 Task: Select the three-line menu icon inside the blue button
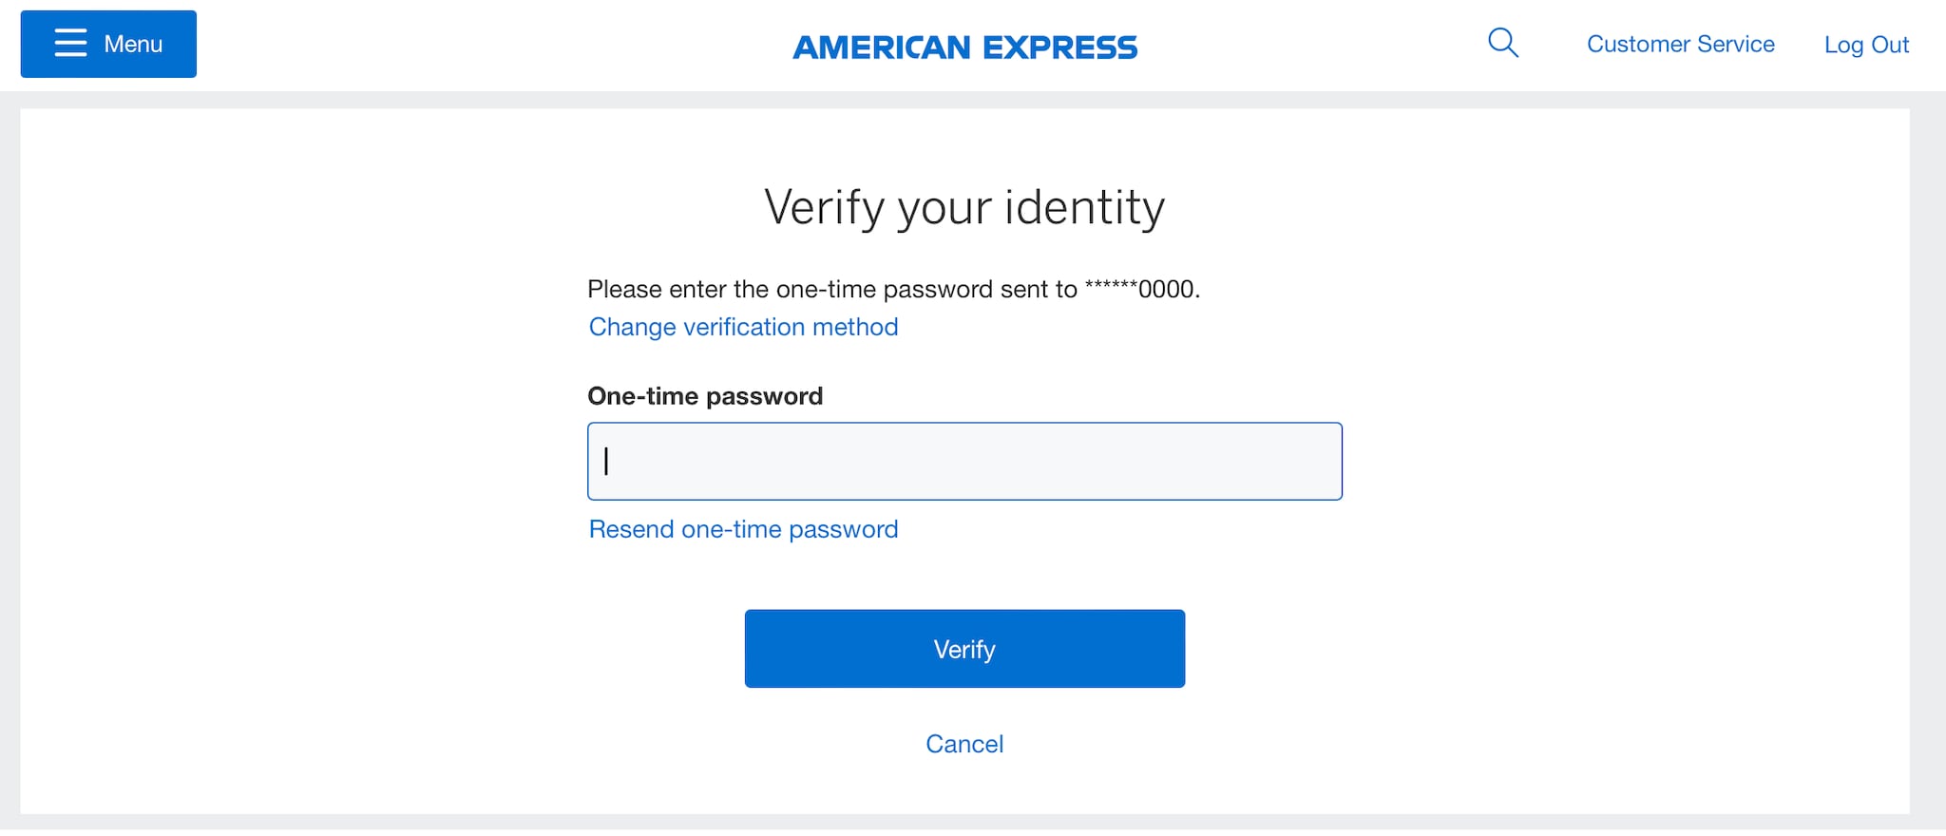(71, 43)
